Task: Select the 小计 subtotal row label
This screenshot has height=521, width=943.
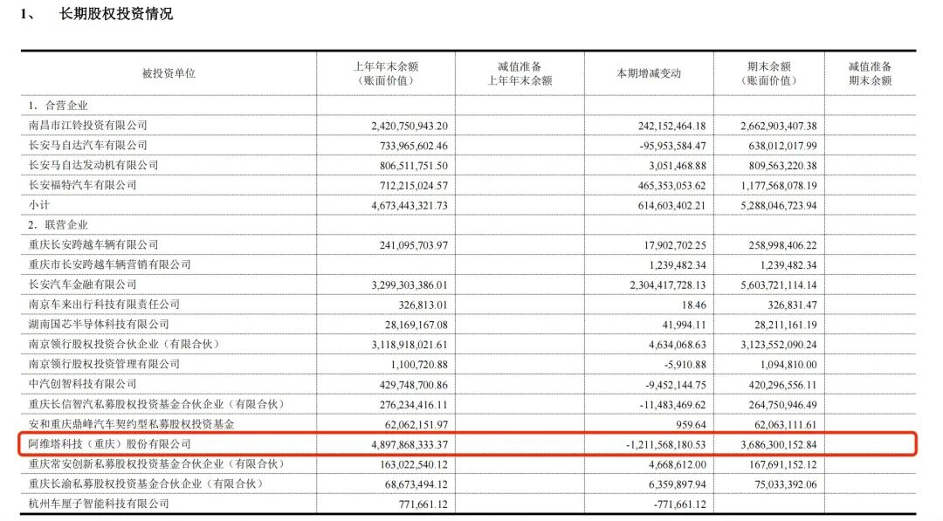Action: pyautogui.click(x=39, y=205)
